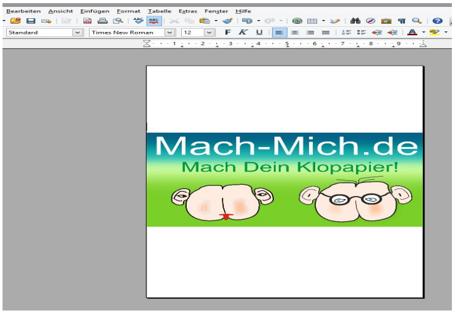Open Find & Replace binoculars

pos(355,21)
